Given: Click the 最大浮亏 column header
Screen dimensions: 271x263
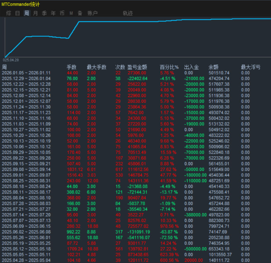Looking at the screenshot, I should [x=251, y=67].
